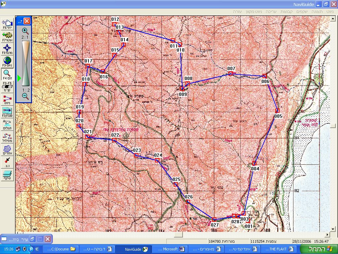
Task: Click the coordinate point tool (נ.צ.)
Action: 7,162
